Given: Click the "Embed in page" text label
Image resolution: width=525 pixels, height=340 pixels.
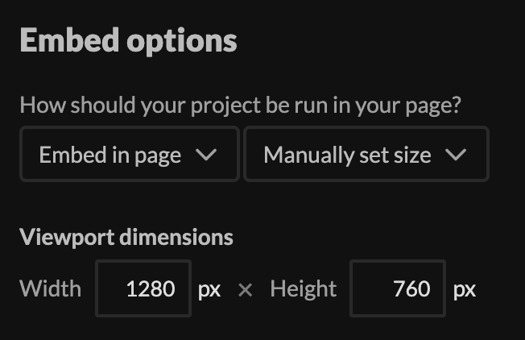Looking at the screenshot, I should coord(110,155).
